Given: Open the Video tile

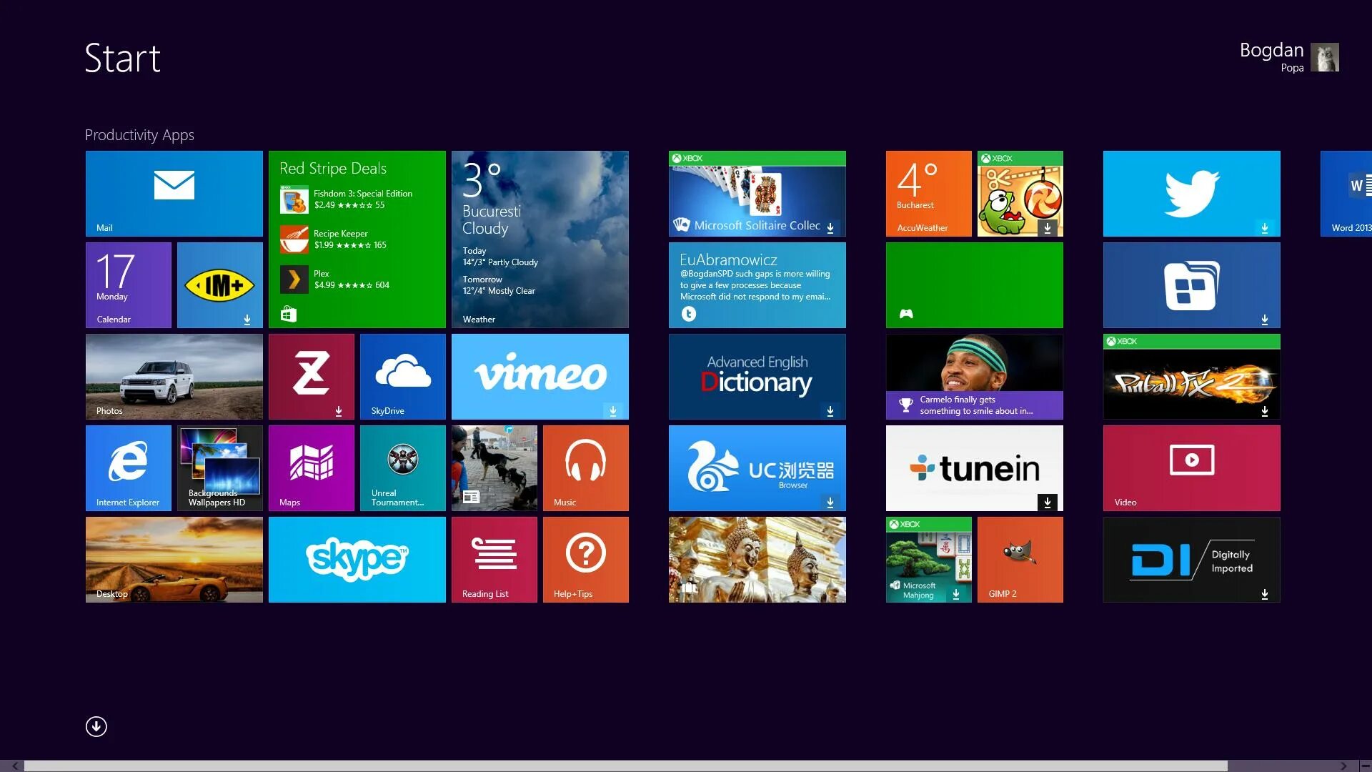Looking at the screenshot, I should click(1191, 467).
